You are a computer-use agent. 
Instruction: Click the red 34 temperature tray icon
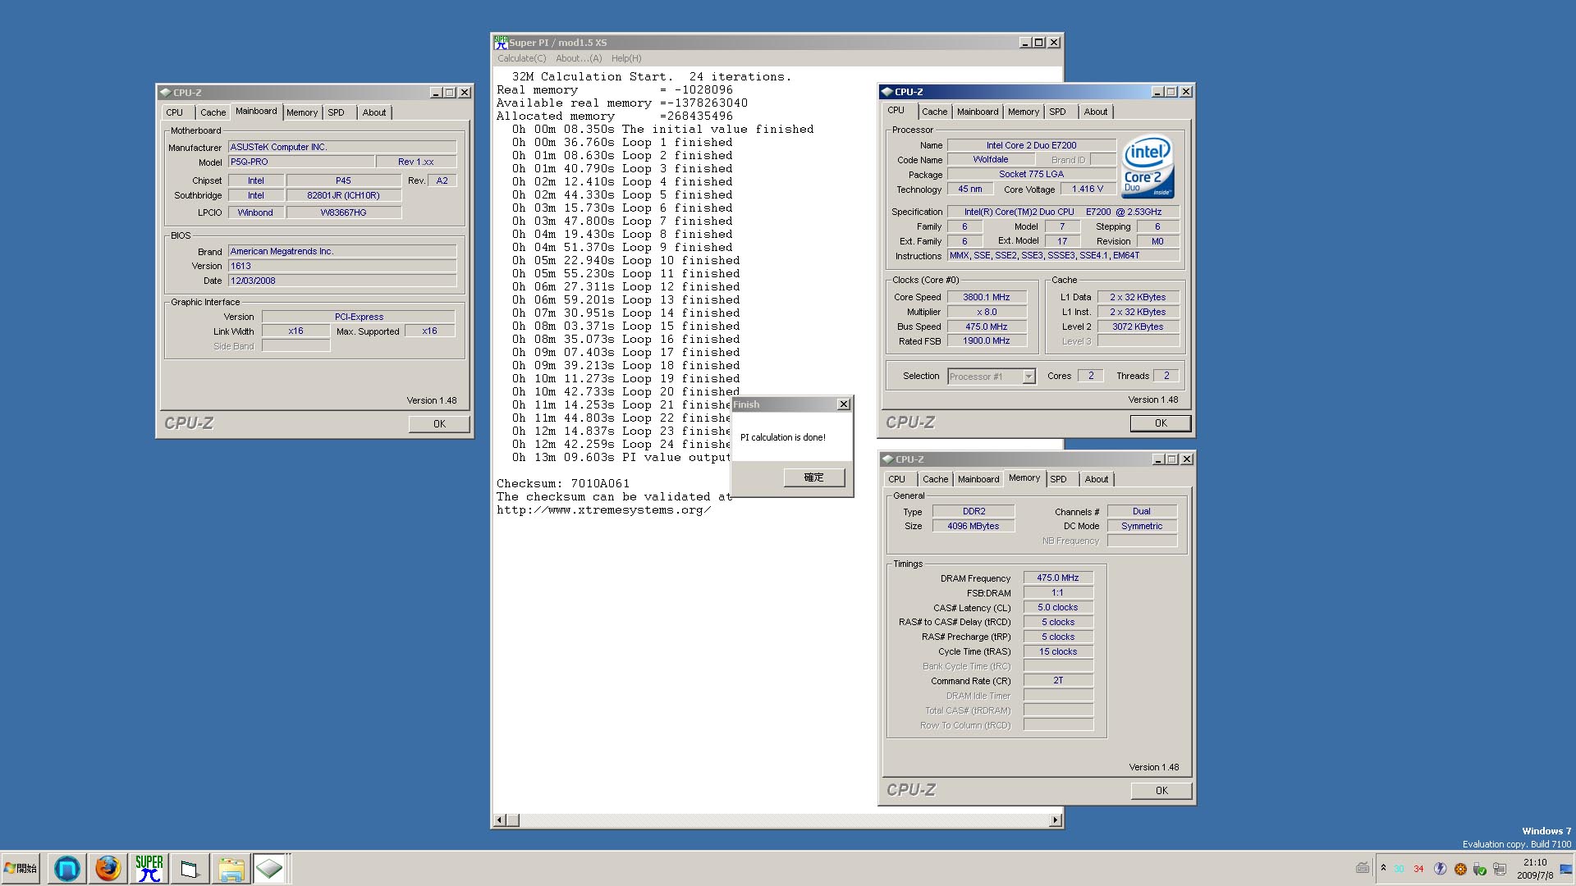pyautogui.click(x=1418, y=869)
